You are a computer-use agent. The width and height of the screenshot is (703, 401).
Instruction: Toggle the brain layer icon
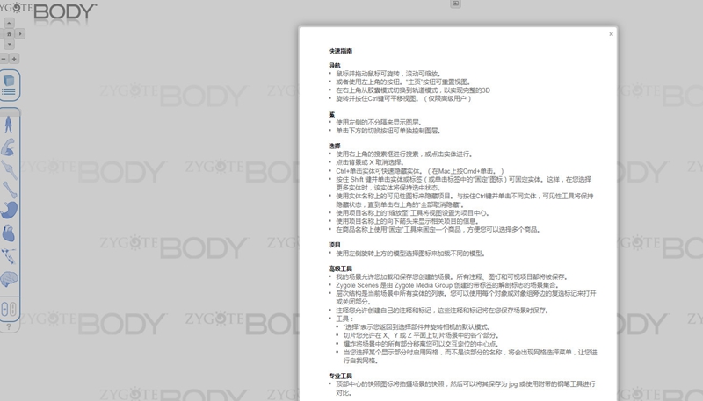(9, 279)
